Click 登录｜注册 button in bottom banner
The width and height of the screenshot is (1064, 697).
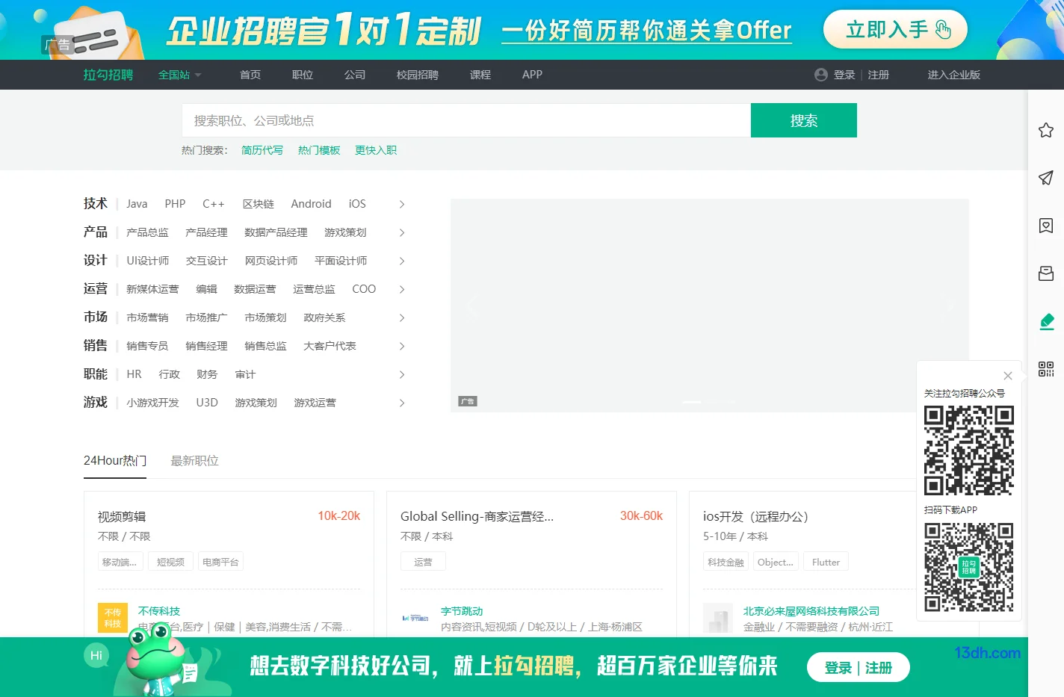(x=859, y=667)
